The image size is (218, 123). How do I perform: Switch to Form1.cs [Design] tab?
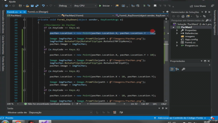(38, 12)
